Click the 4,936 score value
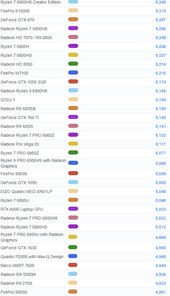This screenshot has height=296, width=170. tap(161, 274)
